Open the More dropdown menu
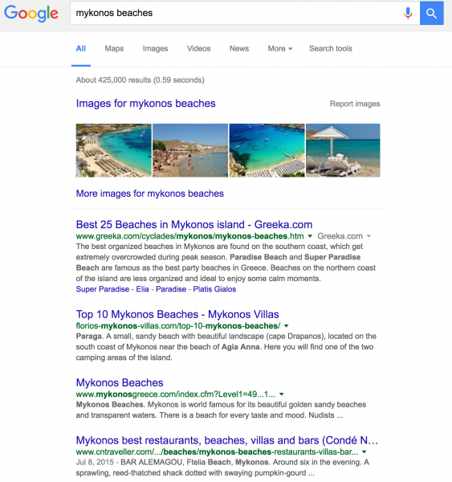The width and height of the screenshot is (452, 482). pyautogui.click(x=280, y=48)
